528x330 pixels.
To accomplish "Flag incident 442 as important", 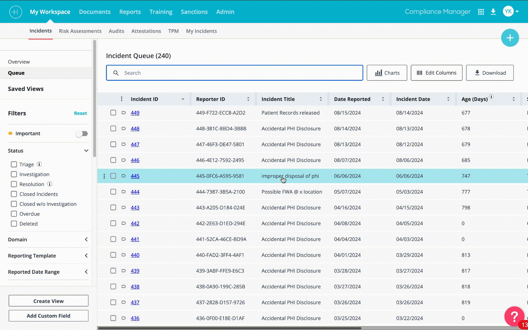I will coord(123,223).
